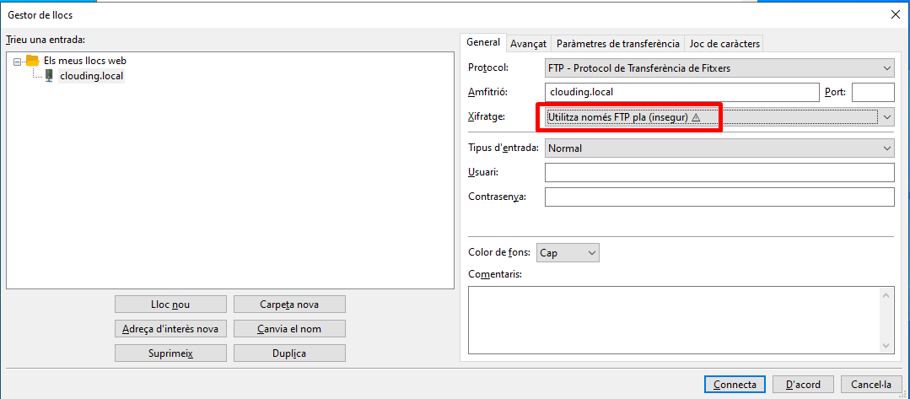This screenshot has width=910, height=399.
Task: Click the Trieu una entrada label
Action: (x=46, y=40)
